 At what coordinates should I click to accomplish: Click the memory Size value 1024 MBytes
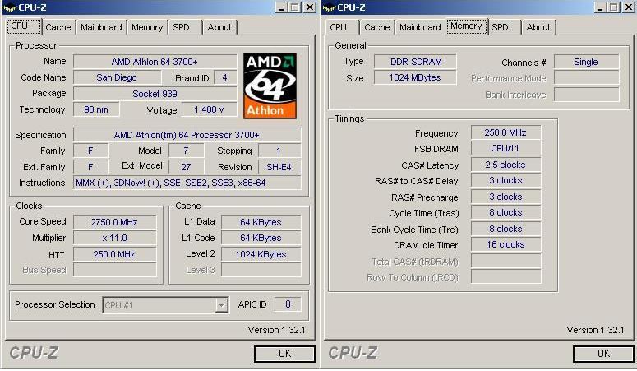click(415, 77)
